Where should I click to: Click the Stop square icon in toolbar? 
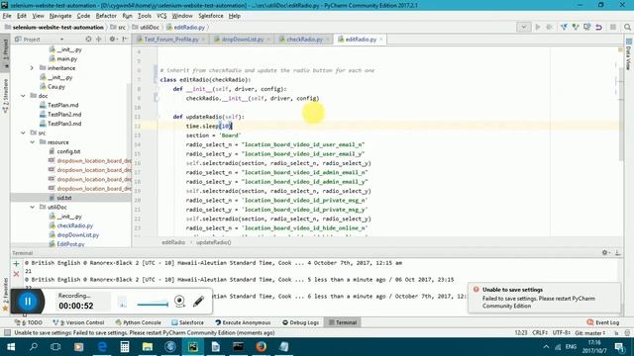tap(613, 27)
